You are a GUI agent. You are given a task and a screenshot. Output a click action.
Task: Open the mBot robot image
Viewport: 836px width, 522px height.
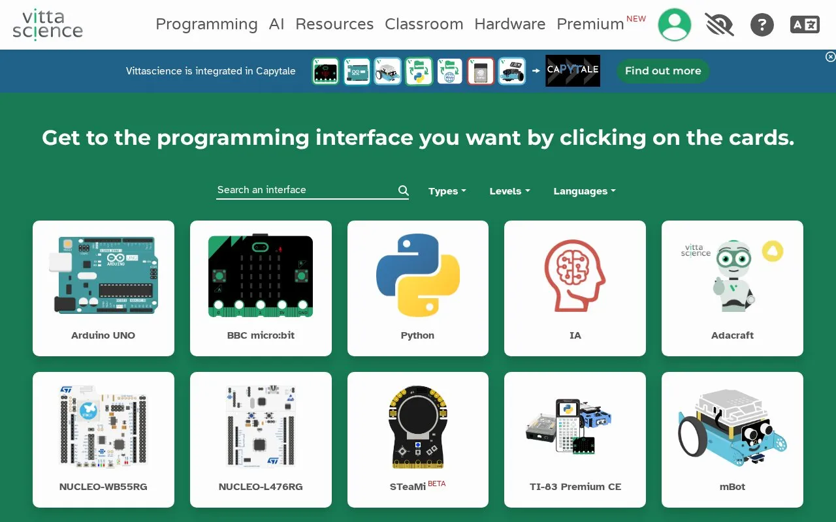click(x=732, y=427)
